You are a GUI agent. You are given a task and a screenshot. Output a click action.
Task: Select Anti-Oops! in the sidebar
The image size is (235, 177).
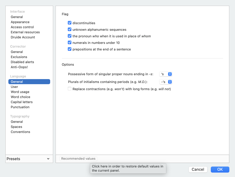[x=19, y=67]
